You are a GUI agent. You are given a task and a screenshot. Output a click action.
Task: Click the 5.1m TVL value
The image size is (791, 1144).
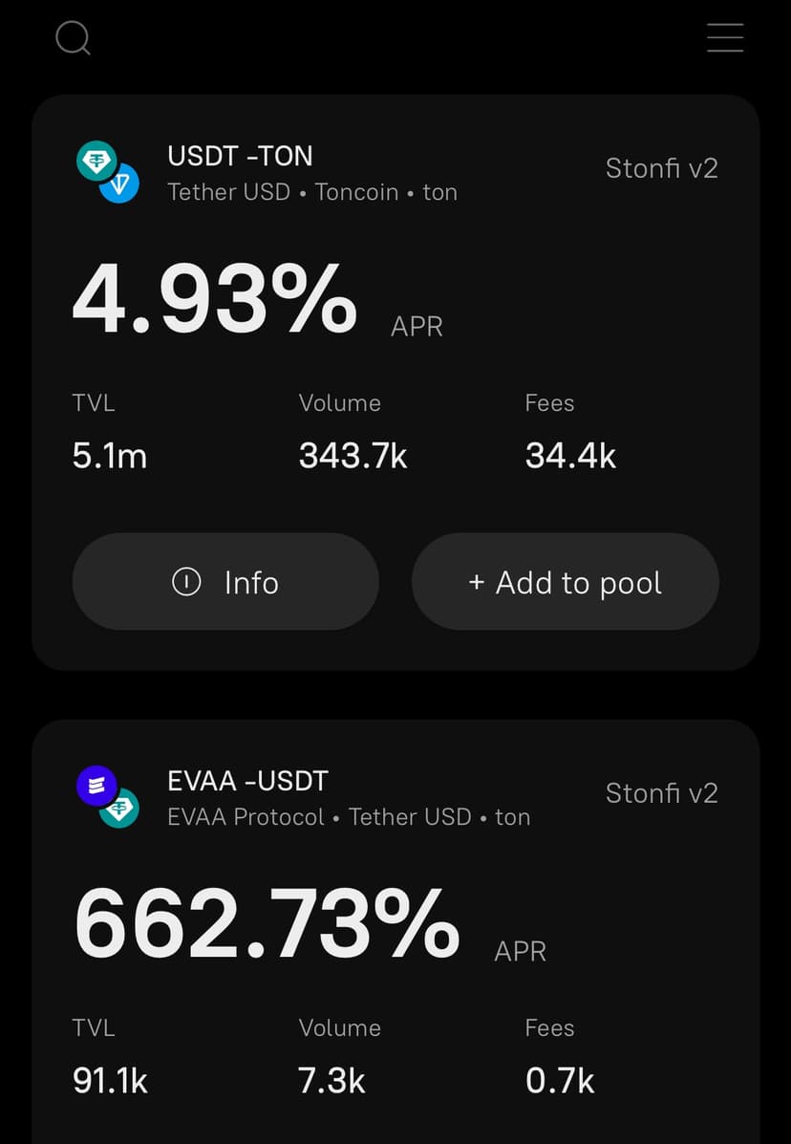(110, 456)
